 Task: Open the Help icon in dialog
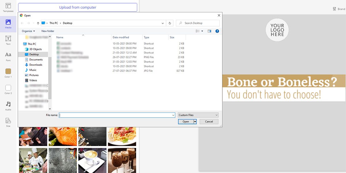tap(217, 31)
